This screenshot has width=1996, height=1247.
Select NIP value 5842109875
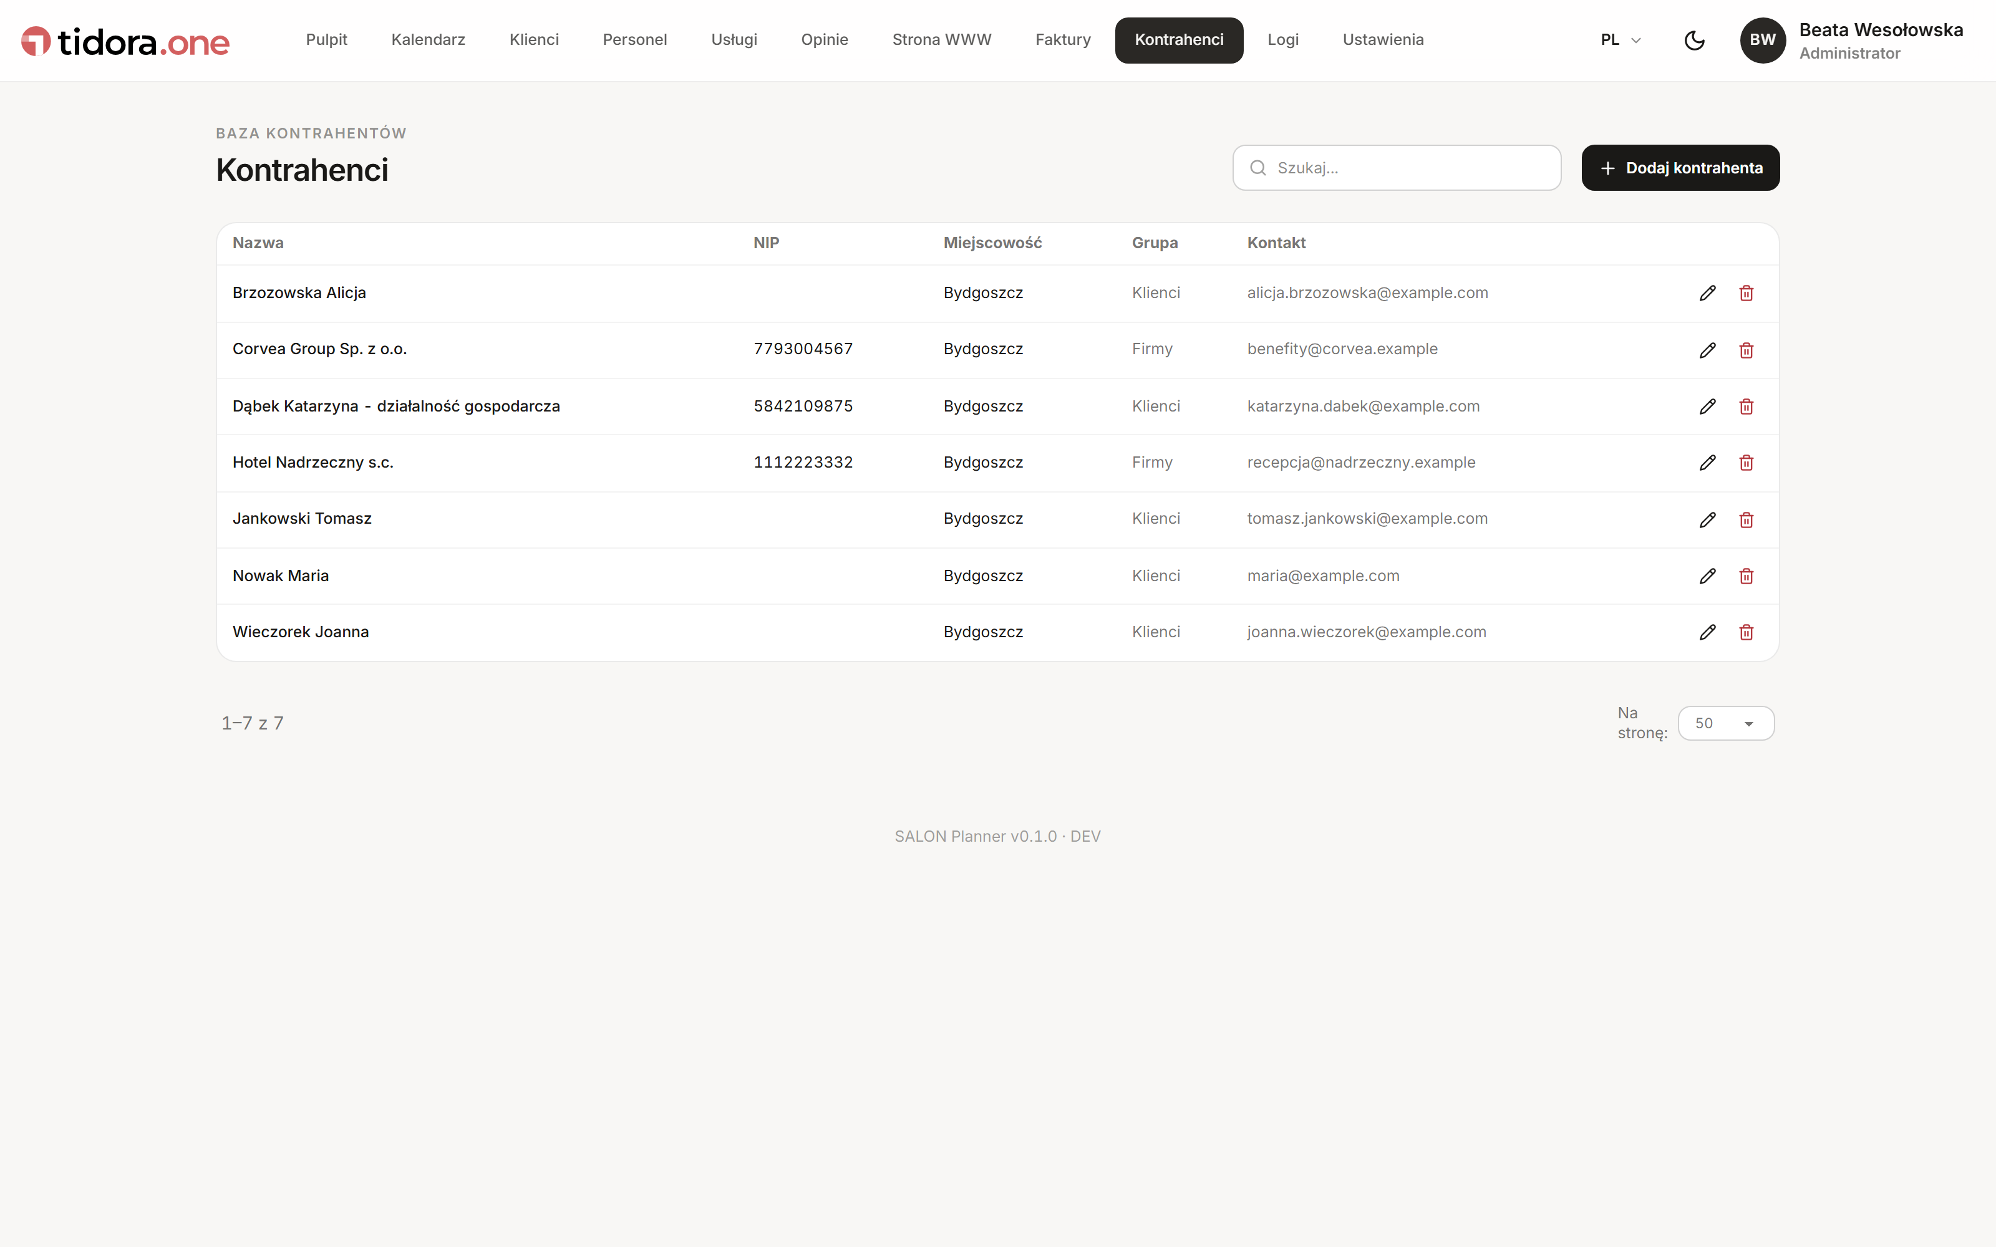click(803, 406)
